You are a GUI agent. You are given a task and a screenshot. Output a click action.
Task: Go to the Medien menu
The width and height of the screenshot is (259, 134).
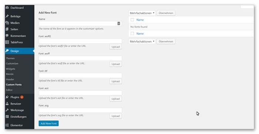20,23
